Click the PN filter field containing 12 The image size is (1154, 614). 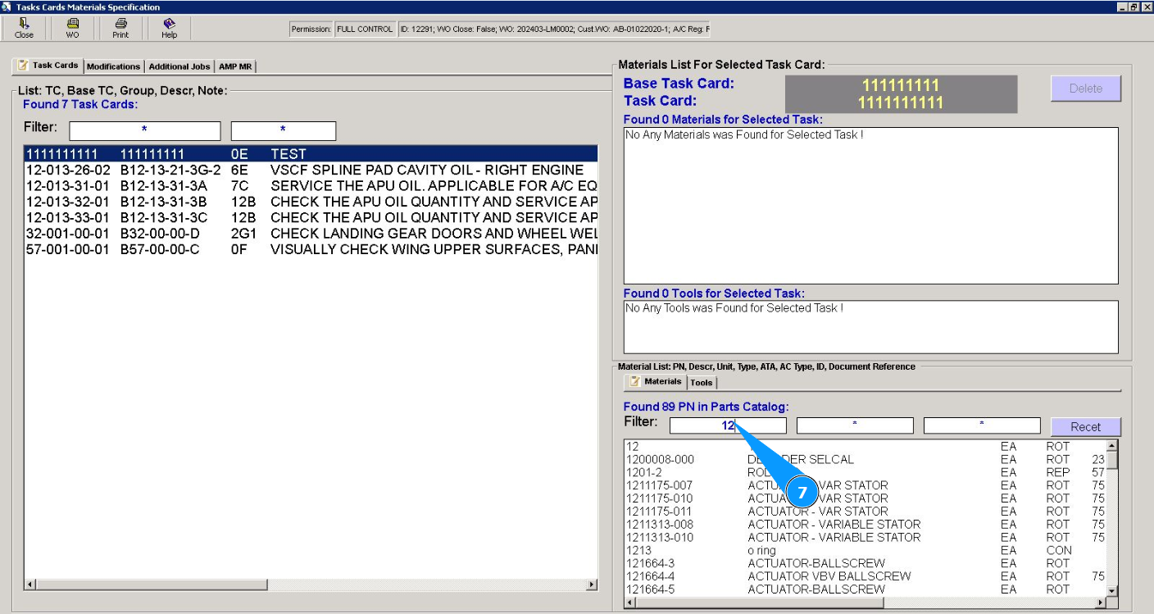[728, 425]
